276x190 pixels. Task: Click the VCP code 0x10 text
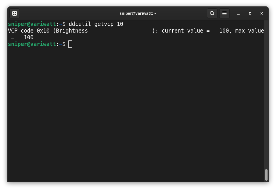[x=29, y=31]
